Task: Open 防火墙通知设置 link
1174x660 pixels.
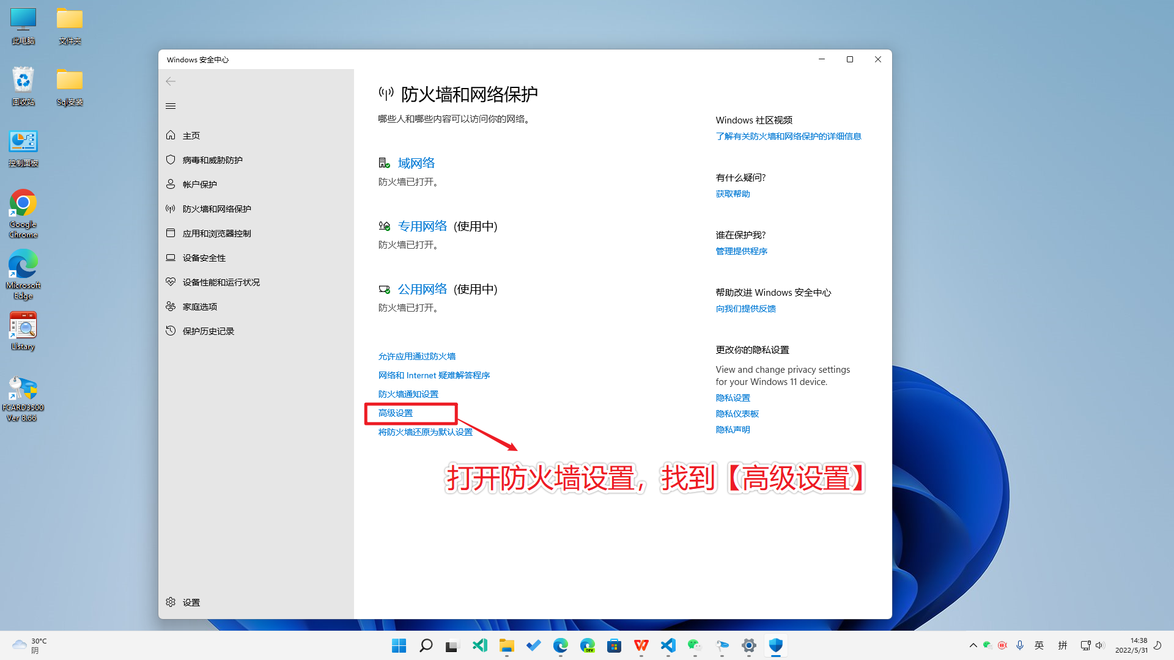Action: tap(408, 394)
